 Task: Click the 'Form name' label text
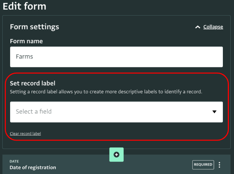(26, 41)
